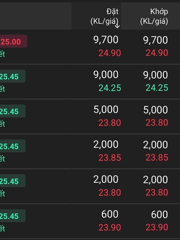Click the green 24.25 price under Khớp column

tap(157, 88)
